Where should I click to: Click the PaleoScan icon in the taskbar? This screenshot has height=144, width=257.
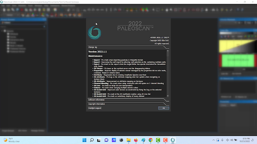tap(173, 140)
